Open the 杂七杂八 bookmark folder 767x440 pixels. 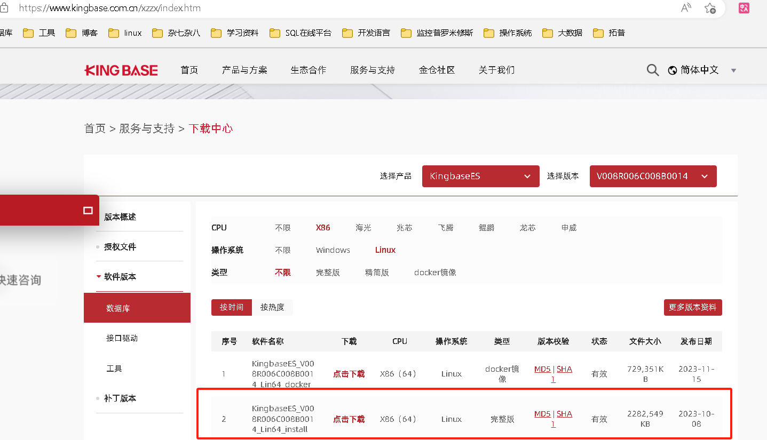176,33
